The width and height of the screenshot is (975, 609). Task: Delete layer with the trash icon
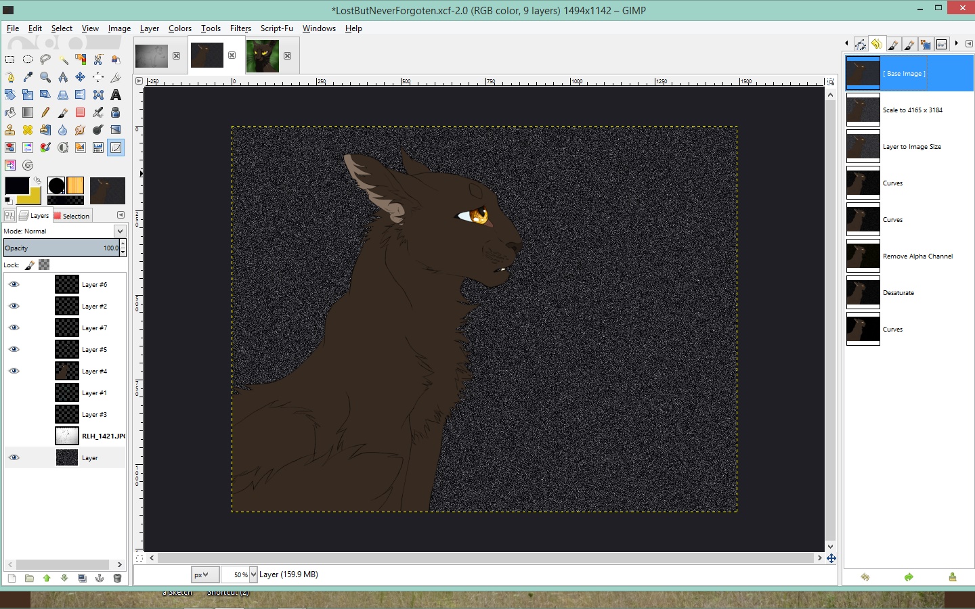click(x=117, y=578)
